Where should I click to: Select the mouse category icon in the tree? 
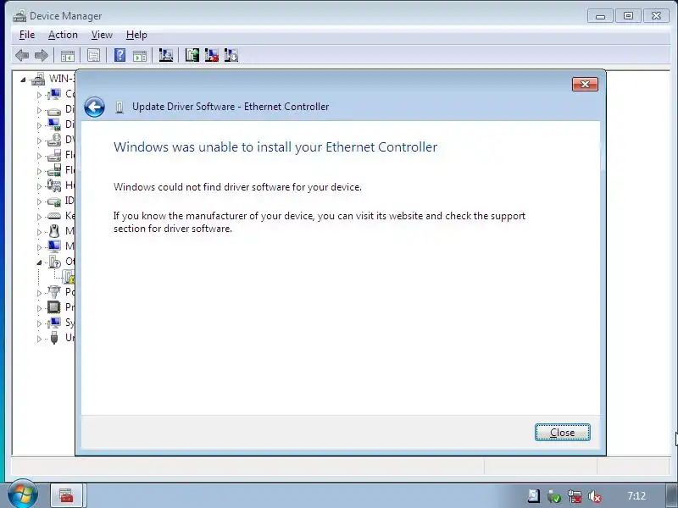tap(54, 231)
